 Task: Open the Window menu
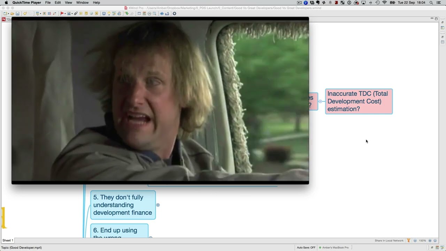(83, 2)
